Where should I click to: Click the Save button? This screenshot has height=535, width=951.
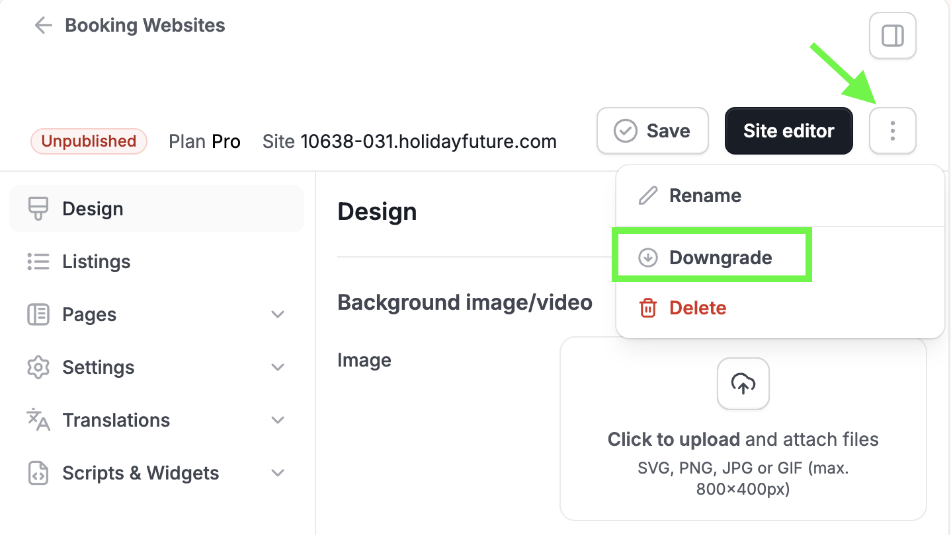tap(653, 131)
